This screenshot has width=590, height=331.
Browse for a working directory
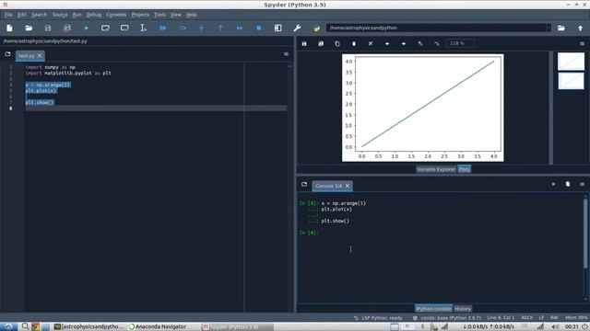tap(561, 29)
